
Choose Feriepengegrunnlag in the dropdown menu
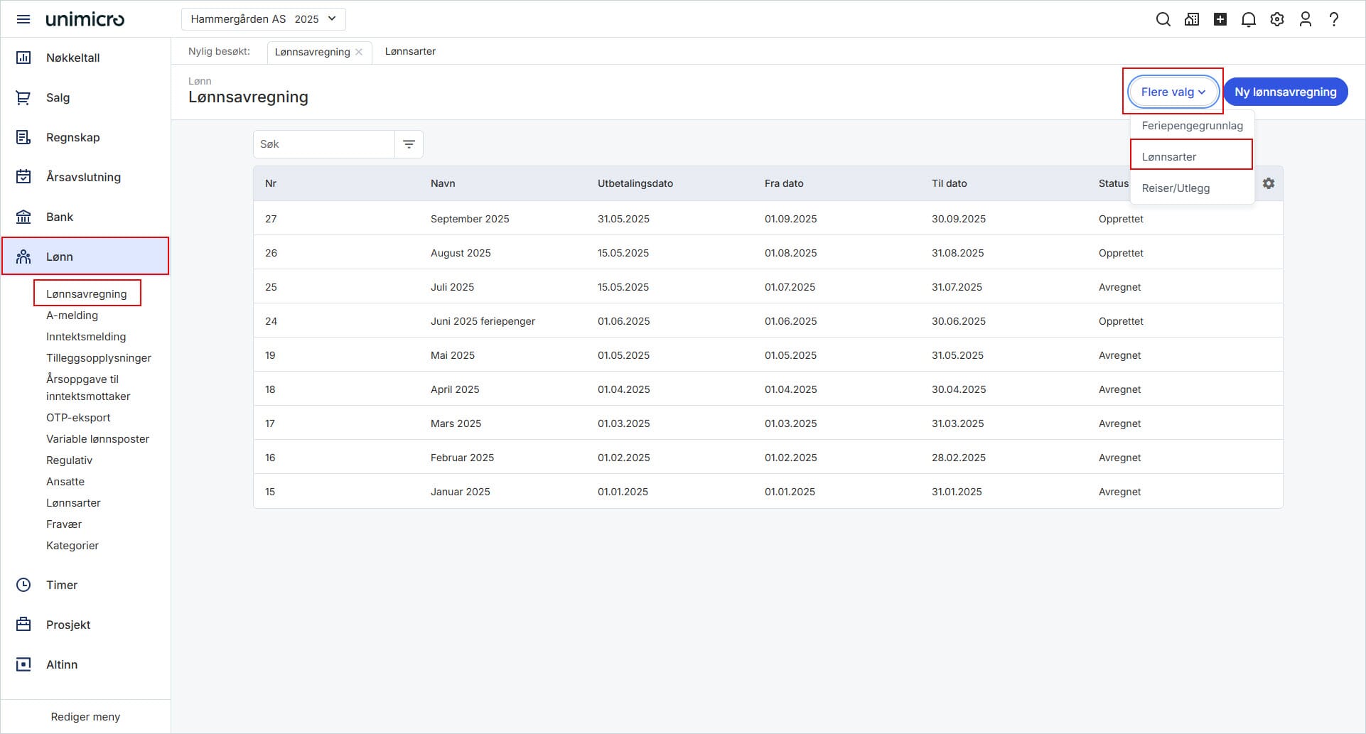point(1192,126)
